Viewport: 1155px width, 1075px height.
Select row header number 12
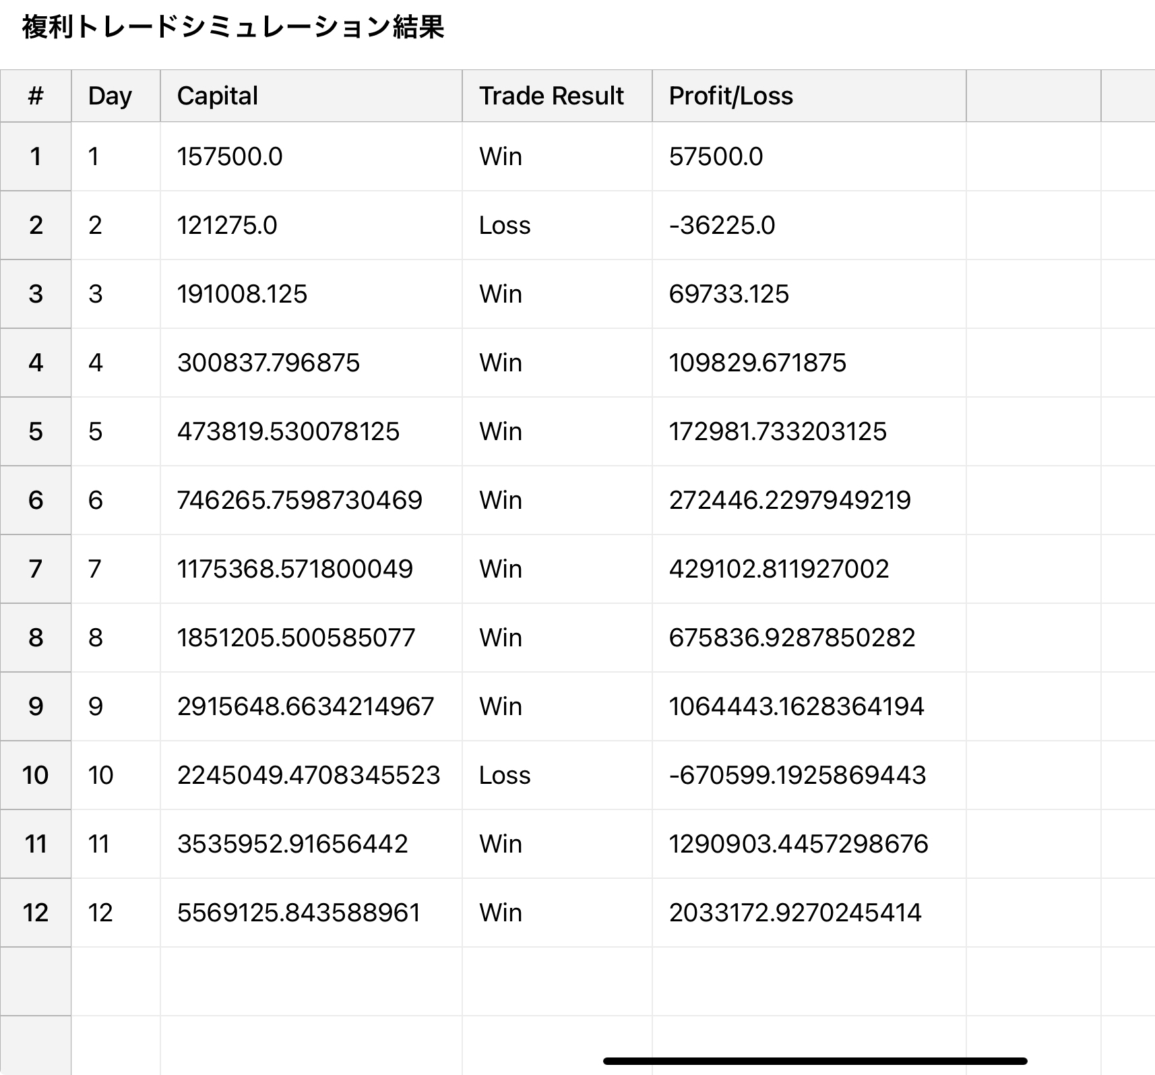[x=36, y=913]
